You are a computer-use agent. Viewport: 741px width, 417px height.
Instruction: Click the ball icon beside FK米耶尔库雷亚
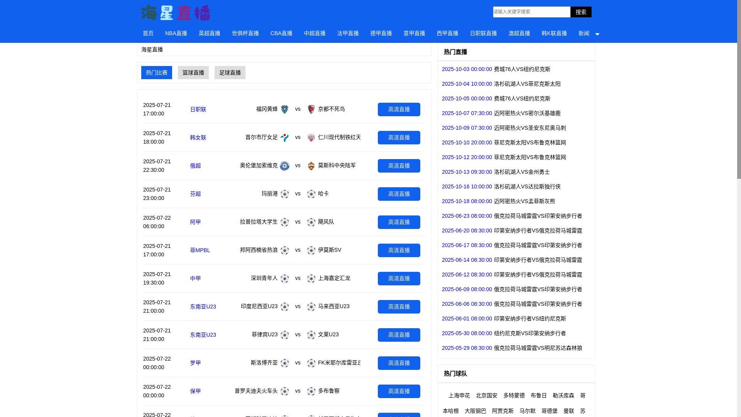(311, 363)
